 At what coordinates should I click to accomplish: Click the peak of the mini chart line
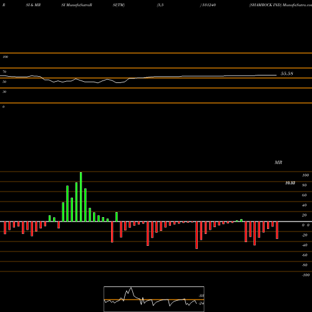(131, 288)
